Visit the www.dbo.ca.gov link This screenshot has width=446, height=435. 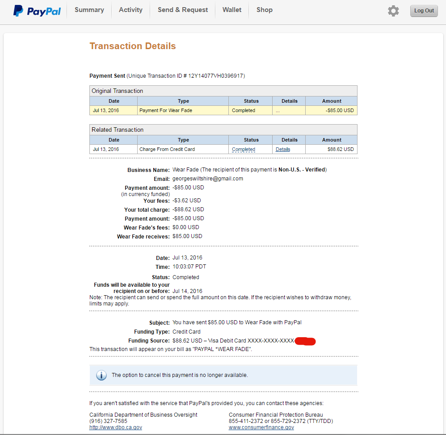pyautogui.click(x=115, y=427)
